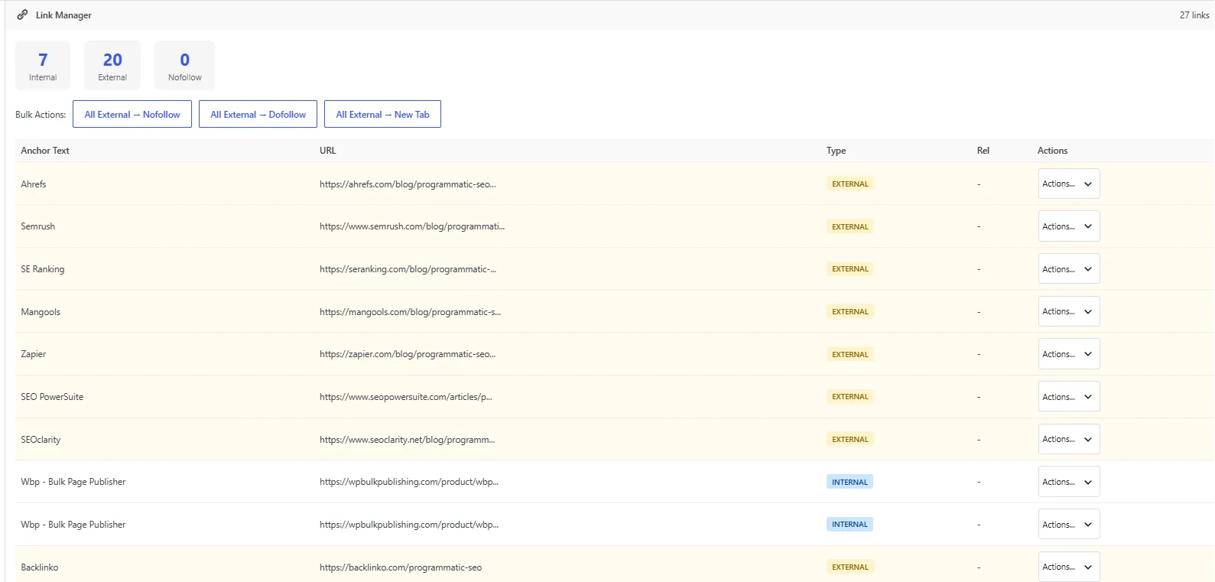Click the Mangools anchor text

pos(41,312)
